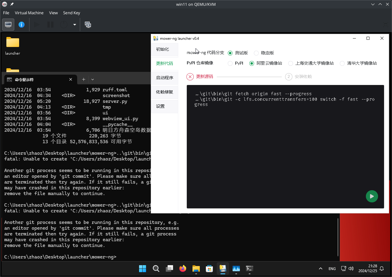Open the File menu of virt-viewer
392x277 pixels.
click(6, 13)
